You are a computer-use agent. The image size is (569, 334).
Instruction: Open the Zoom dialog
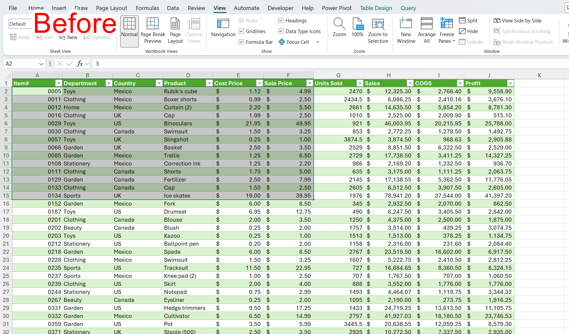[x=339, y=28]
